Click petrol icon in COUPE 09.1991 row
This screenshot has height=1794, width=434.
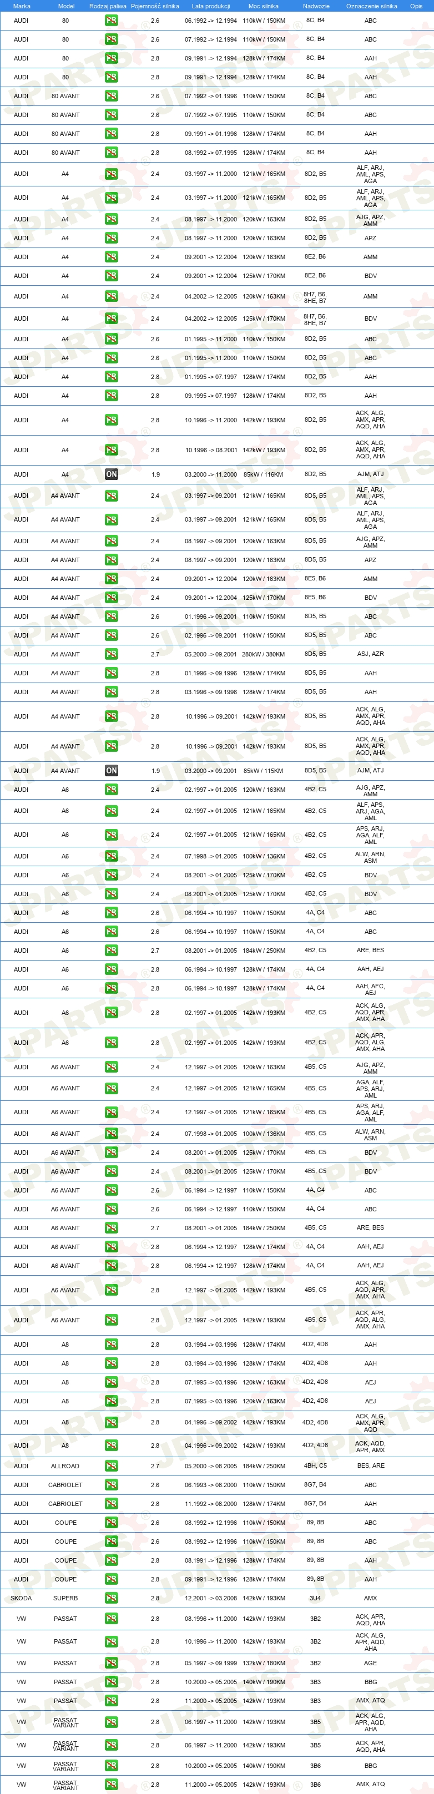click(112, 1579)
